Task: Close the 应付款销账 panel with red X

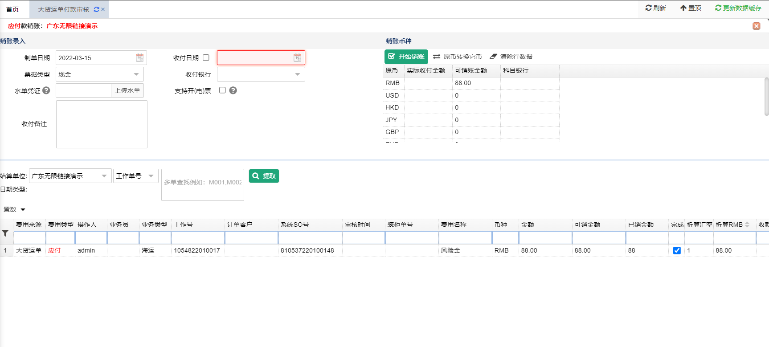Action: (756, 26)
